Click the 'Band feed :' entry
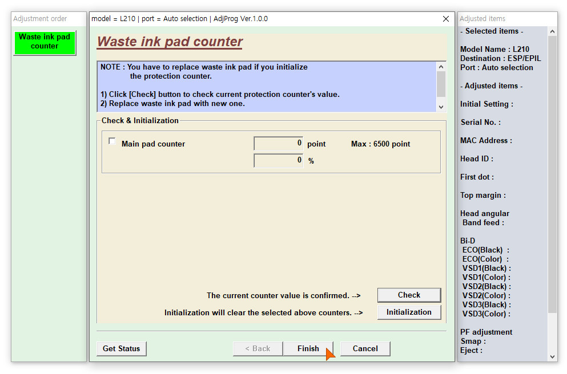567x374 pixels. pyautogui.click(x=483, y=223)
